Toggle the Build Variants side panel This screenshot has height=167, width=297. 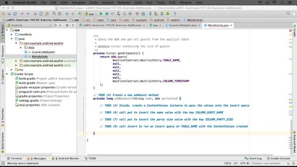[x=2, y=142]
